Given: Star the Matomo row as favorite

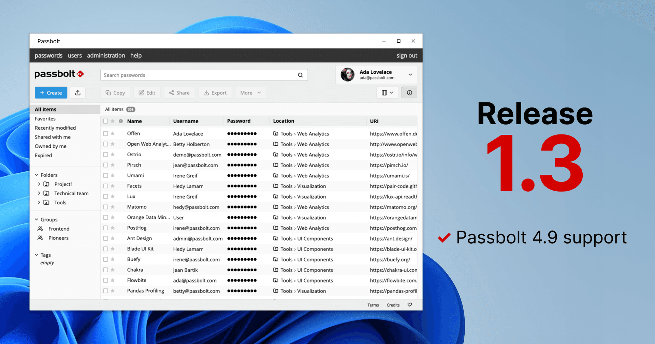Looking at the screenshot, I should (113, 207).
